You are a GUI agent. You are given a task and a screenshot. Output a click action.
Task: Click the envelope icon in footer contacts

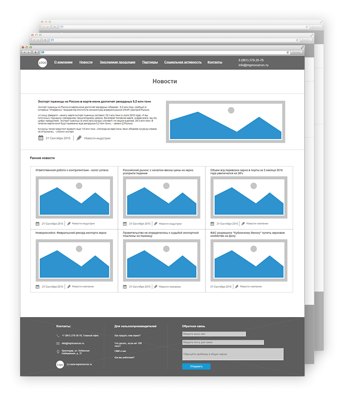tap(57, 343)
